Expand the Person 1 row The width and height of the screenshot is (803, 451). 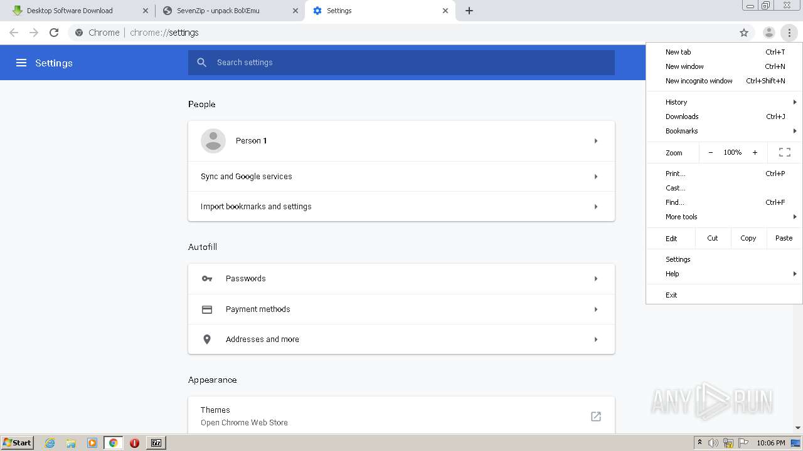click(x=401, y=141)
